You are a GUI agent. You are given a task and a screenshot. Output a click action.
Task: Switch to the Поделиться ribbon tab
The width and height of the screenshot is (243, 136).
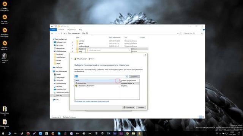point(71,29)
